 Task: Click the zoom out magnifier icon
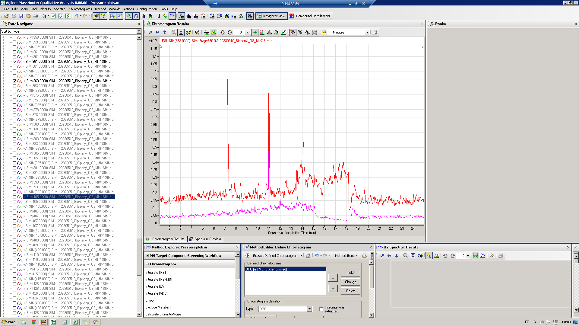tap(174, 32)
